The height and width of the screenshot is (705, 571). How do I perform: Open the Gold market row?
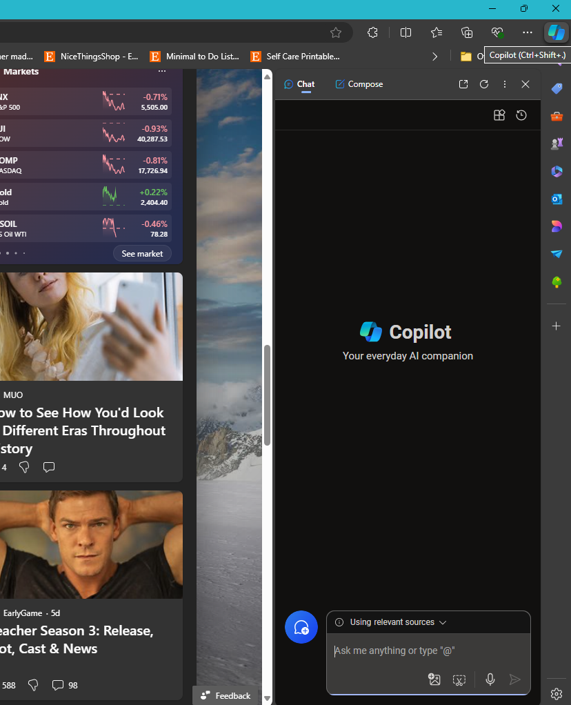click(85, 197)
